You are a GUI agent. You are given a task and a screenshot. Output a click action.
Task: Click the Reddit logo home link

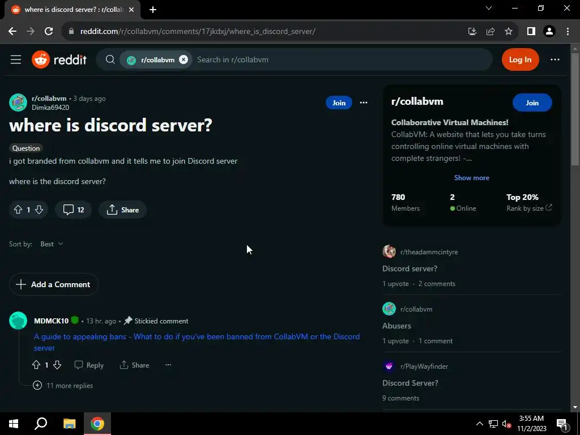(x=59, y=59)
